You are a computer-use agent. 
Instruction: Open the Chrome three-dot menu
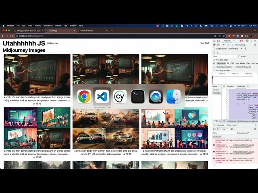[x=255, y=36]
